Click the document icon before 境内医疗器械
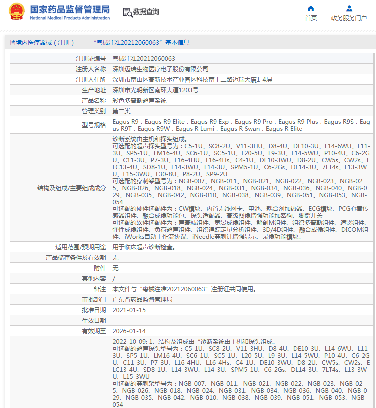Viewport: 376px width, 408px height. coord(13,43)
